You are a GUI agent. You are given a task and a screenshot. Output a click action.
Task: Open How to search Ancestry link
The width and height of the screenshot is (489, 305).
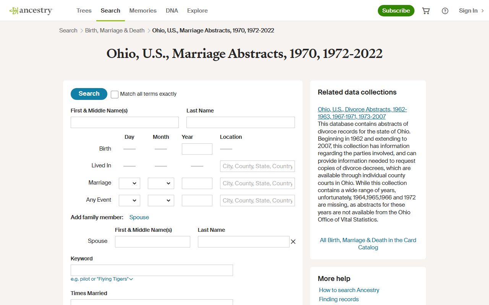(x=349, y=290)
